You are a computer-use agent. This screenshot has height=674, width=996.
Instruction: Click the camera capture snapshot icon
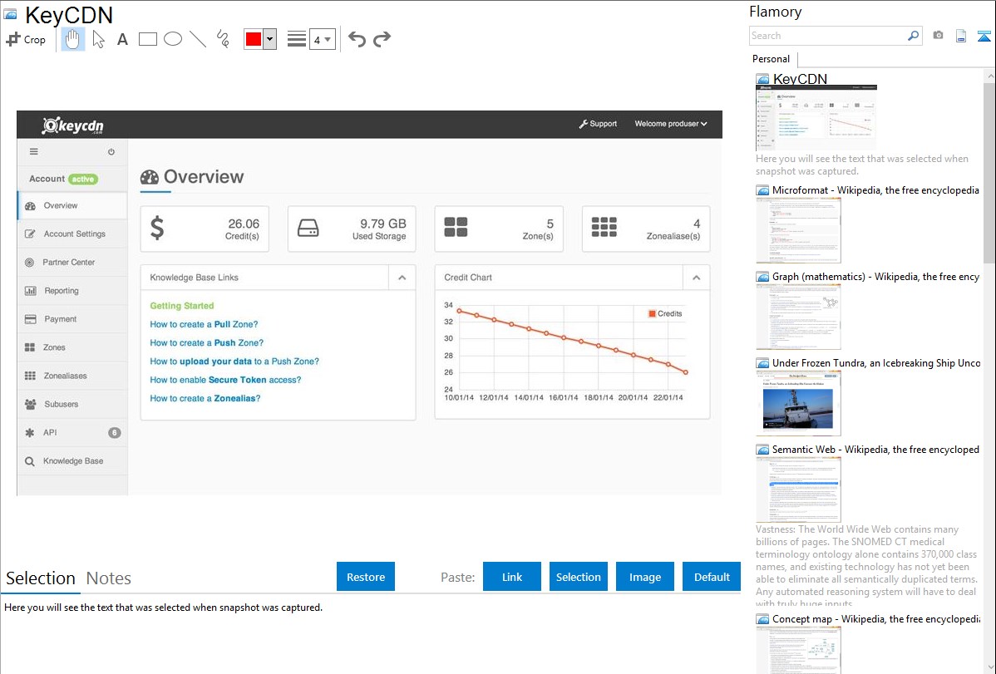click(938, 36)
